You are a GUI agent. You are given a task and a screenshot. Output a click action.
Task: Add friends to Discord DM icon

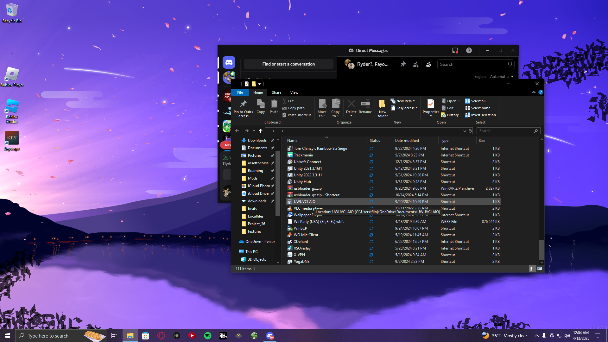[416, 64]
